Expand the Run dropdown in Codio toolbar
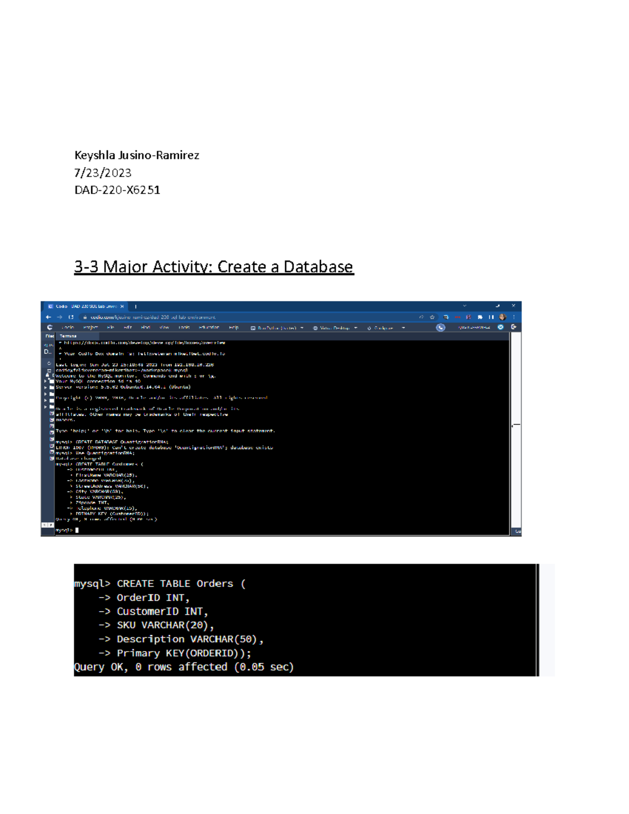 (x=302, y=328)
